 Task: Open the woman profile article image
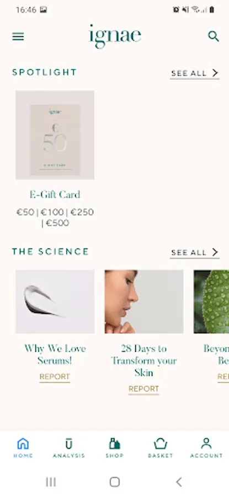144,301
